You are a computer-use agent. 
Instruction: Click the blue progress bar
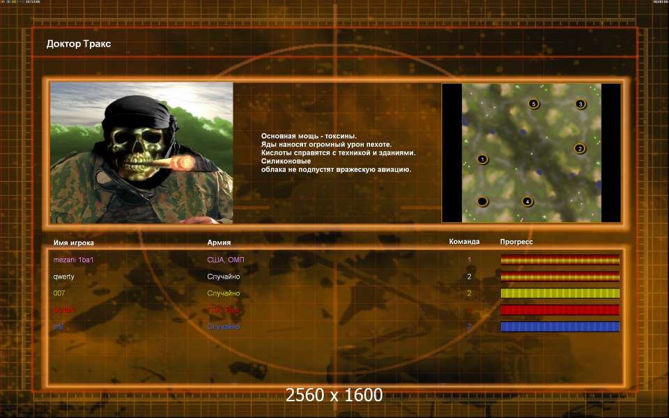(x=560, y=327)
